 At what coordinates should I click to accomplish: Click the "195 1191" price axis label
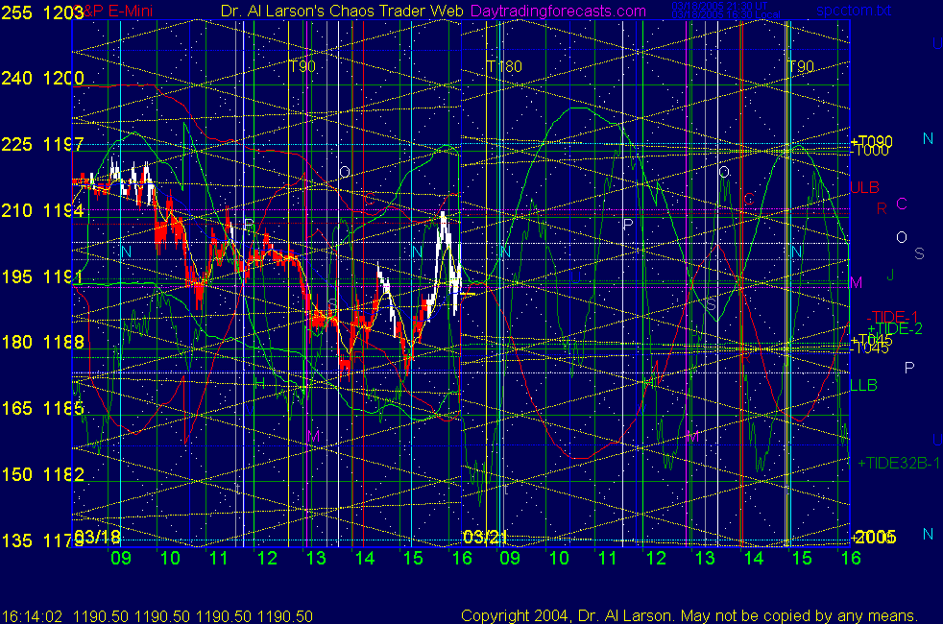click(42, 276)
